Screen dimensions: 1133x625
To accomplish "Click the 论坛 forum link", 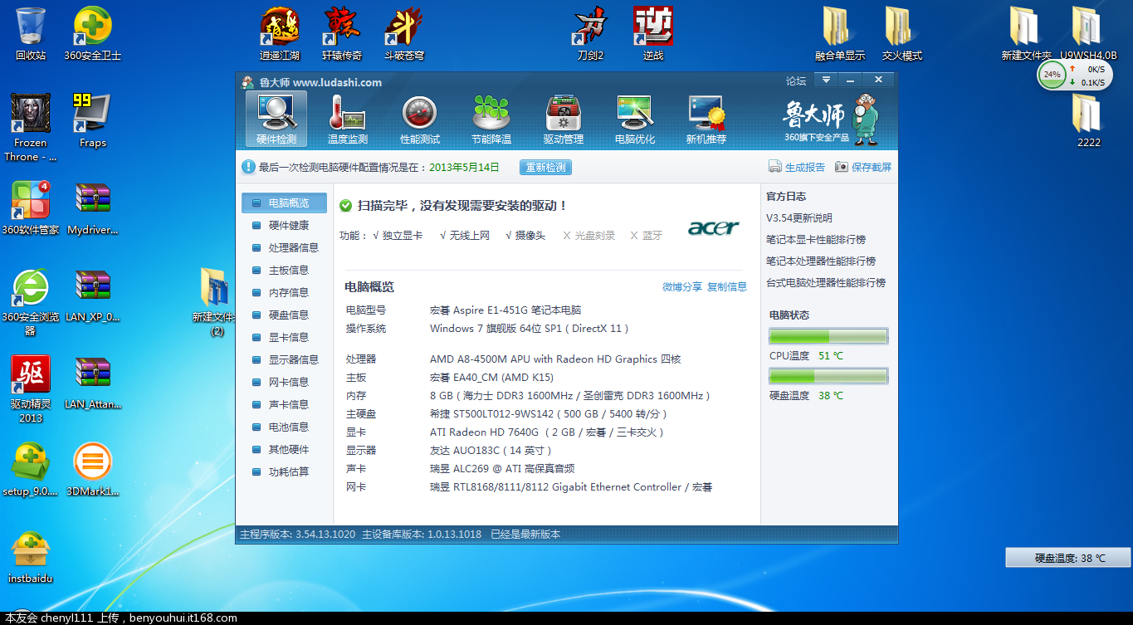I will tap(796, 81).
